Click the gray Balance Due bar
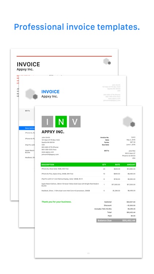 click(116, 221)
